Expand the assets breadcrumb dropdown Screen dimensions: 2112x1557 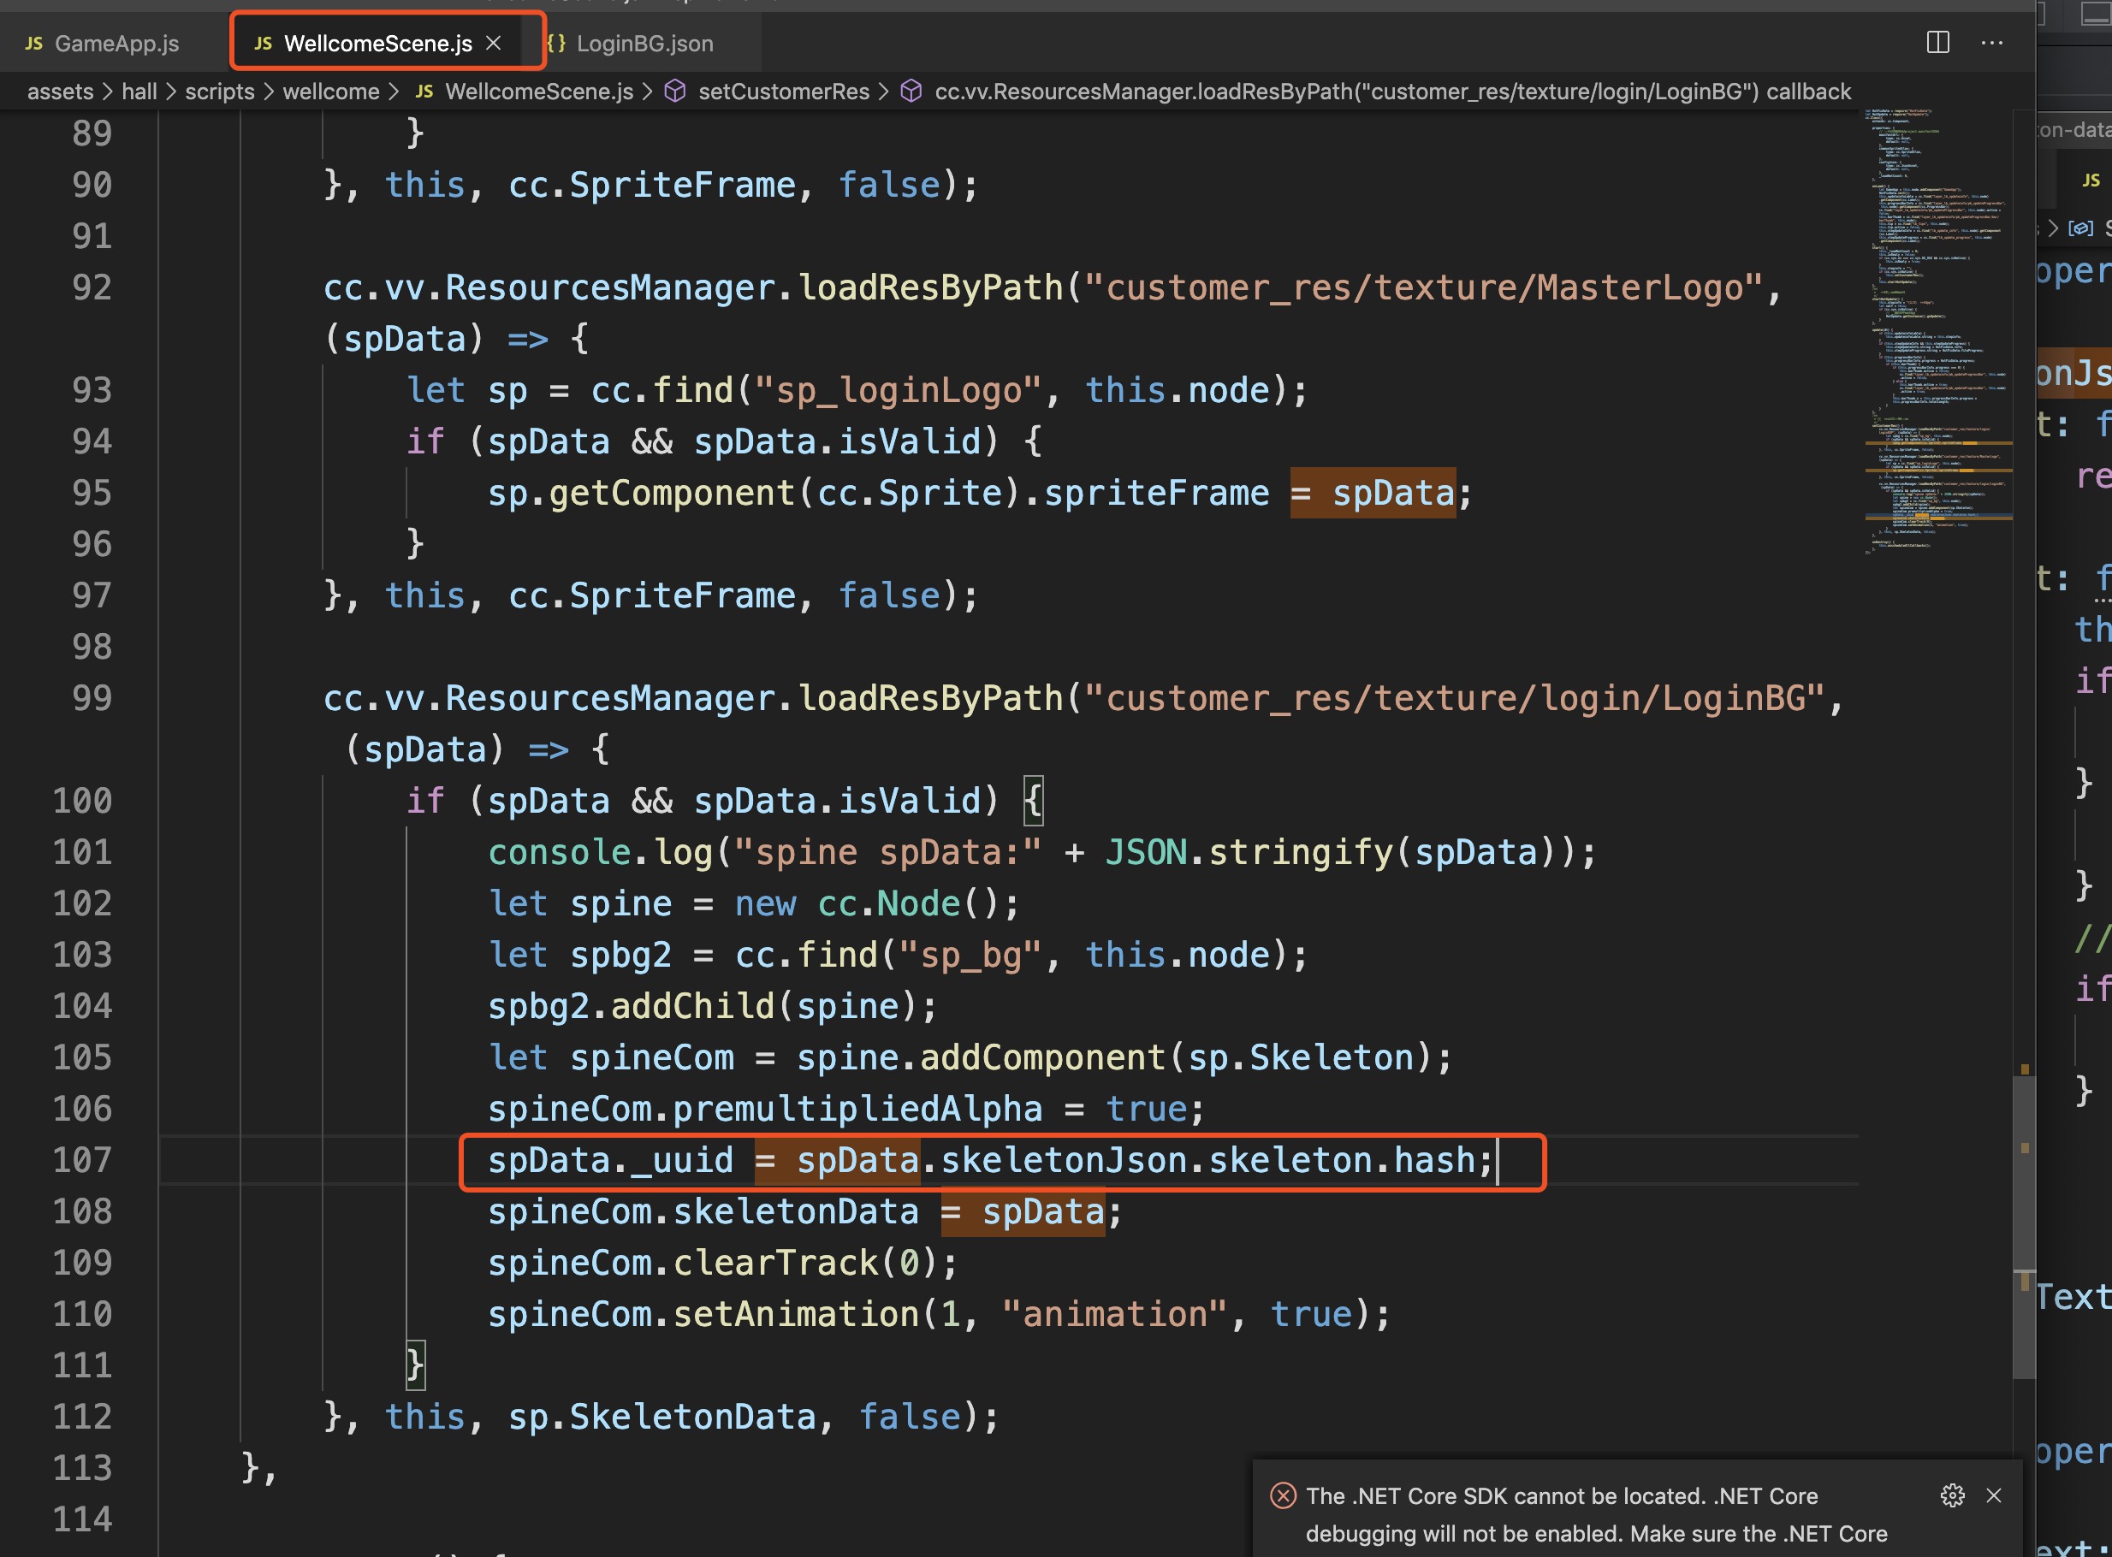[x=61, y=92]
